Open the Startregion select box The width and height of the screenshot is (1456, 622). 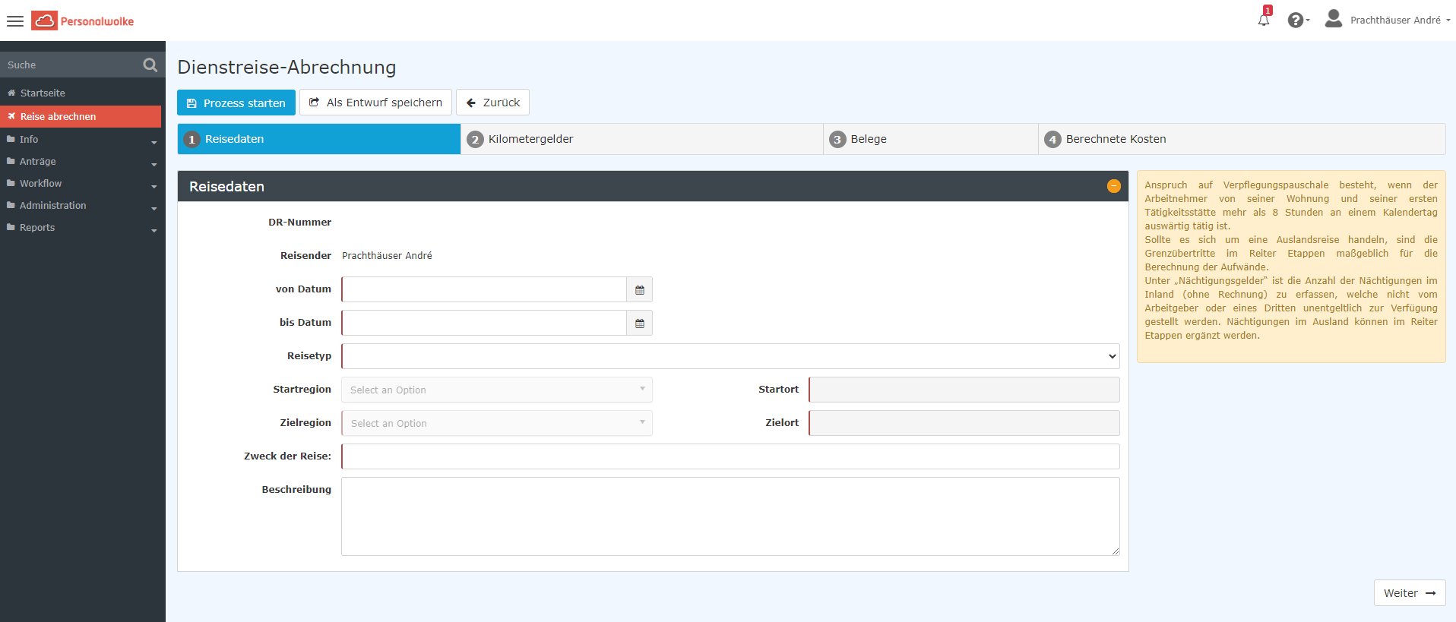(x=496, y=390)
